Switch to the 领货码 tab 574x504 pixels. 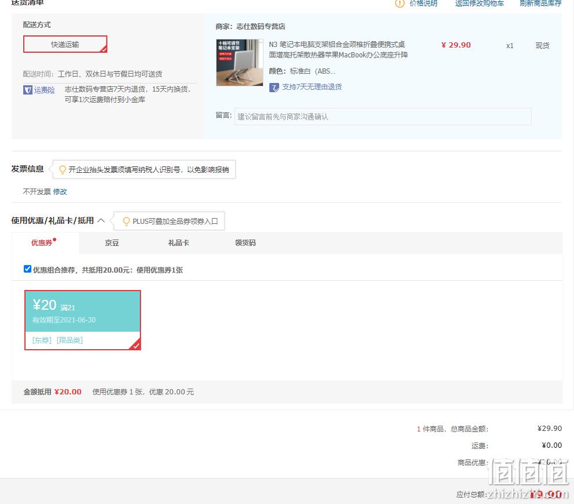coord(246,243)
